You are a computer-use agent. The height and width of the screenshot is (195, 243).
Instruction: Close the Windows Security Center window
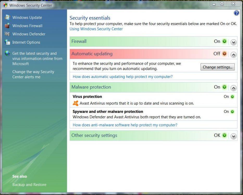point(233,4)
